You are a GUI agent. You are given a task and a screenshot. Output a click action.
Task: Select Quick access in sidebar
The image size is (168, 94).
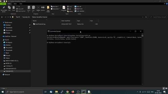pyautogui.click(x=8, y=22)
